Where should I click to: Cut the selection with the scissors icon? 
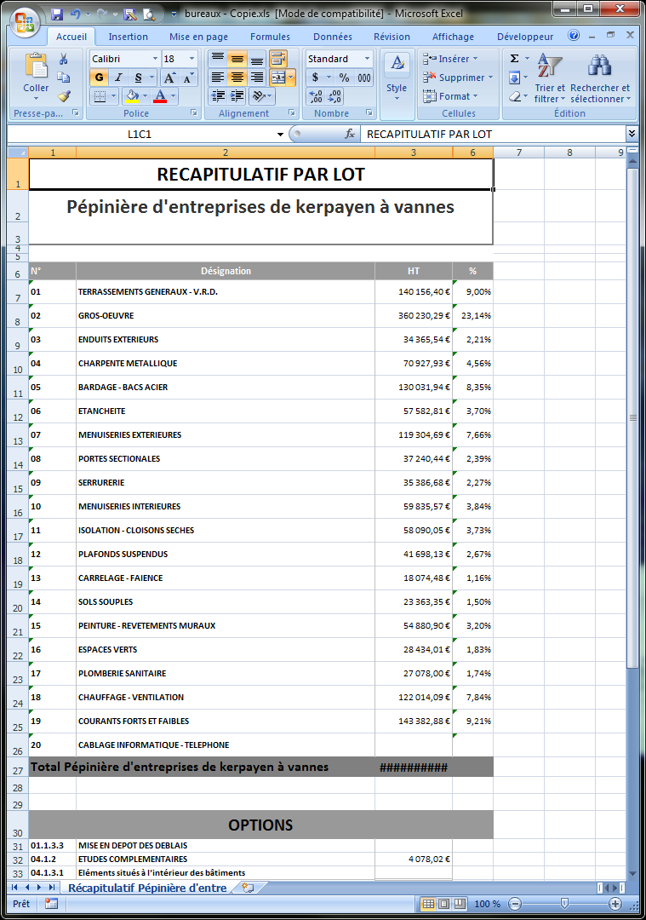(63, 59)
